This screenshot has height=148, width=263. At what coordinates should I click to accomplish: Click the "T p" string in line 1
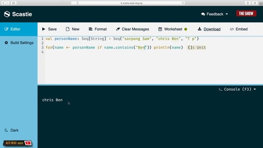191,39
